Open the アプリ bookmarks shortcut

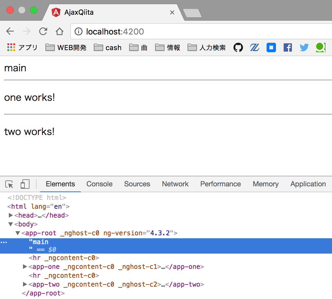(x=22, y=47)
